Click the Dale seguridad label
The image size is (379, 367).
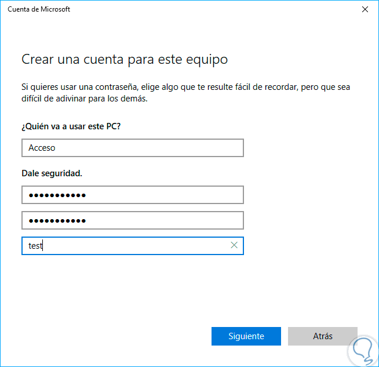point(52,173)
